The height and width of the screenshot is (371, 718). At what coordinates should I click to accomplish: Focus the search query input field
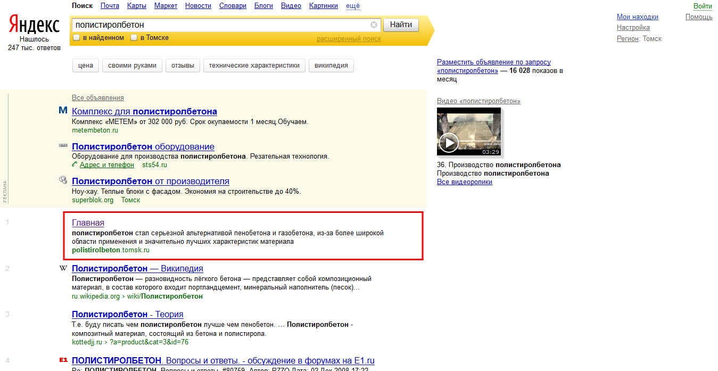(221, 25)
